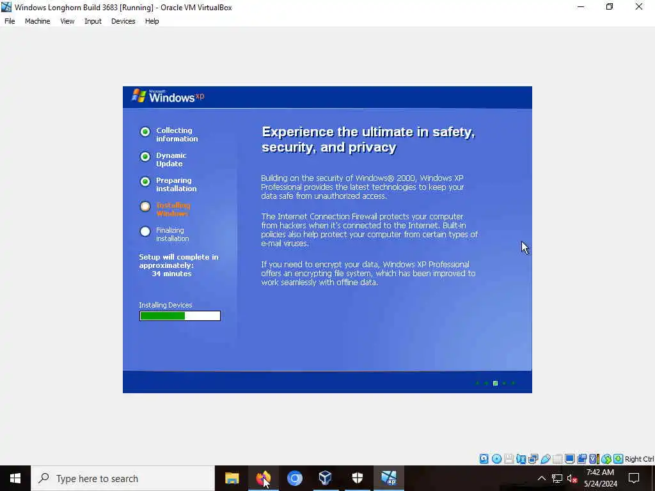
Task: Click the optical disk indicator in VirtualBox status bar
Action: click(x=496, y=459)
